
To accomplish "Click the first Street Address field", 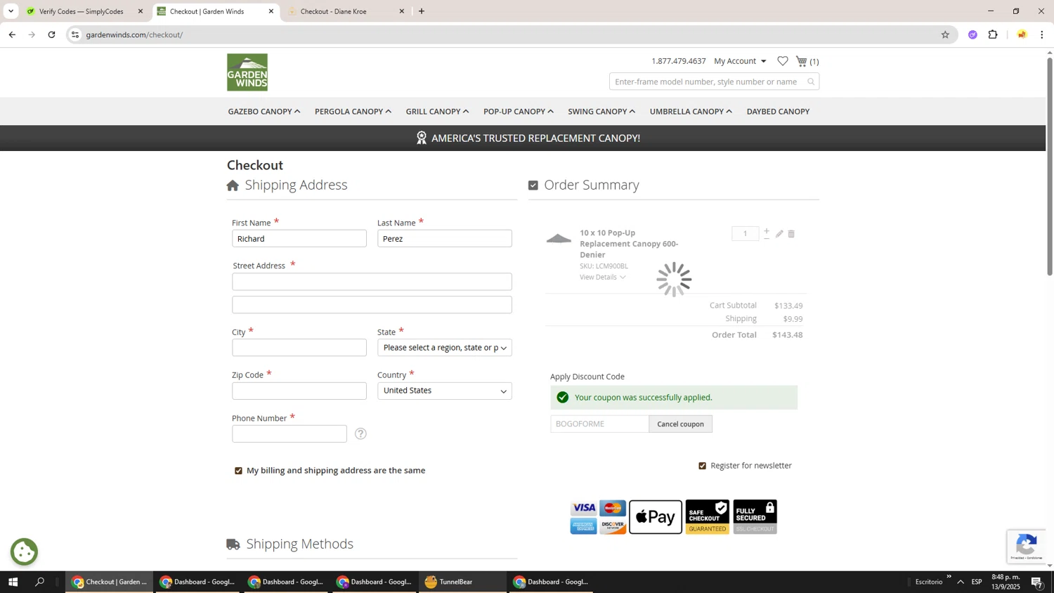I will (372, 282).
